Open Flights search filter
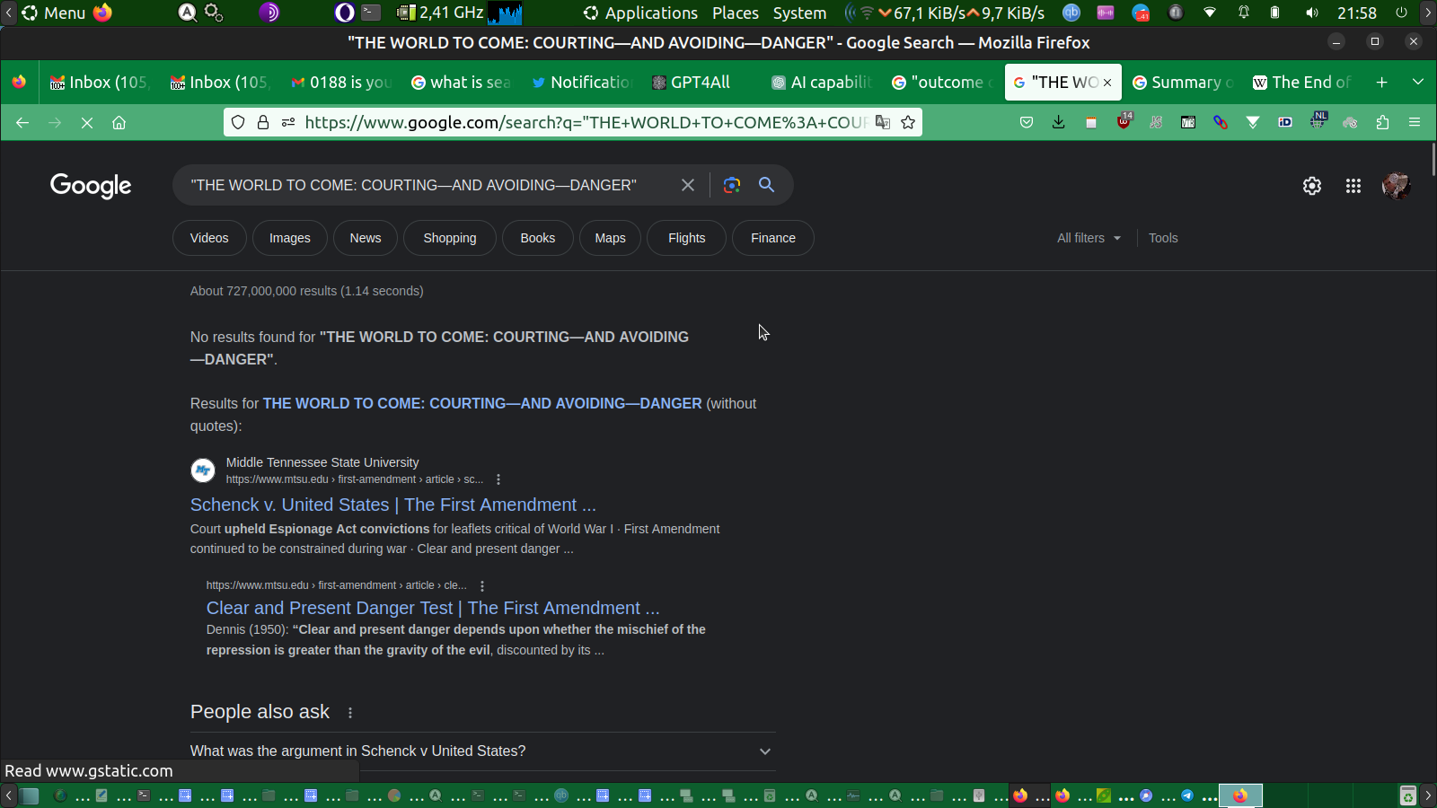Viewport: 1437px width, 808px height. click(687, 238)
